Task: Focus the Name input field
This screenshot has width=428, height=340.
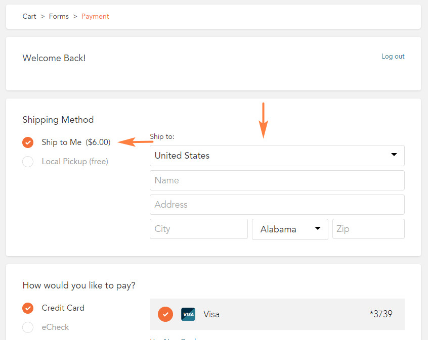Action: click(277, 180)
